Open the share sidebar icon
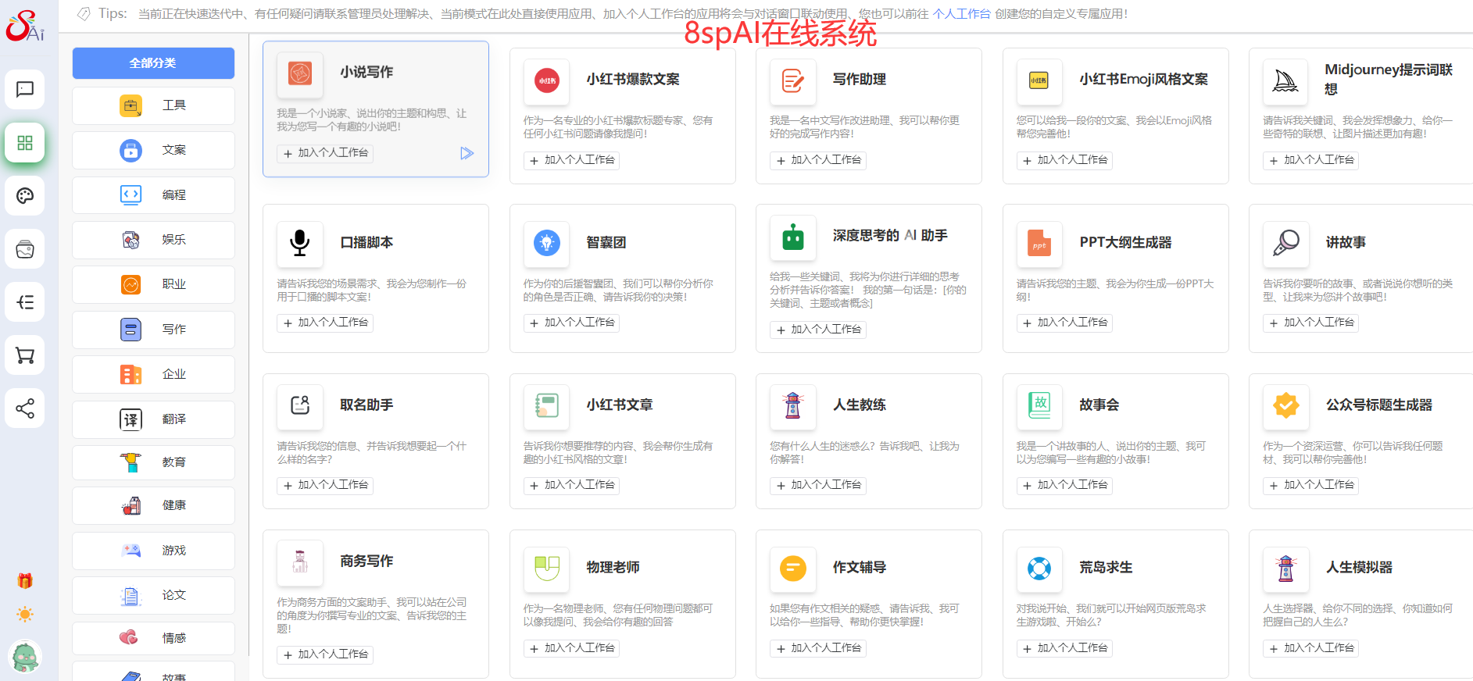The width and height of the screenshot is (1473, 681). coord(25,408)
